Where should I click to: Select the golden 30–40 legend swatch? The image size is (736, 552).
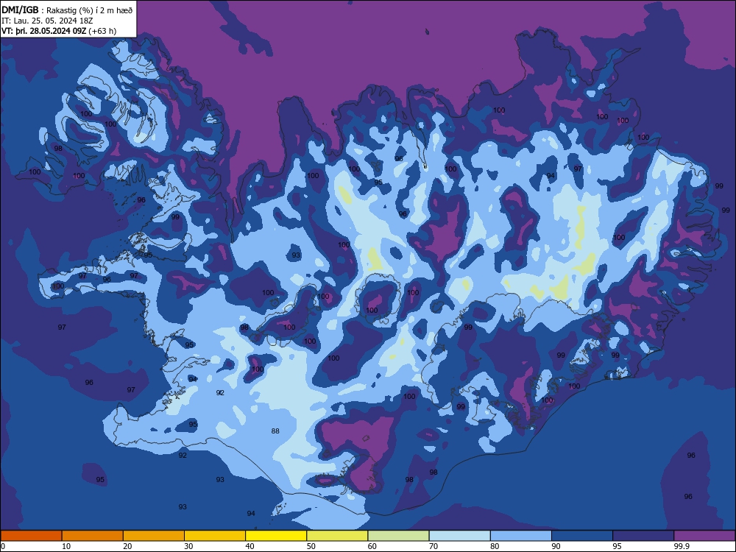215,536
